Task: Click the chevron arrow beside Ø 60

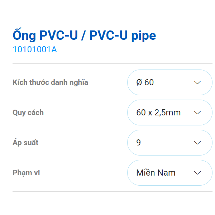Action: coord(197,82)
